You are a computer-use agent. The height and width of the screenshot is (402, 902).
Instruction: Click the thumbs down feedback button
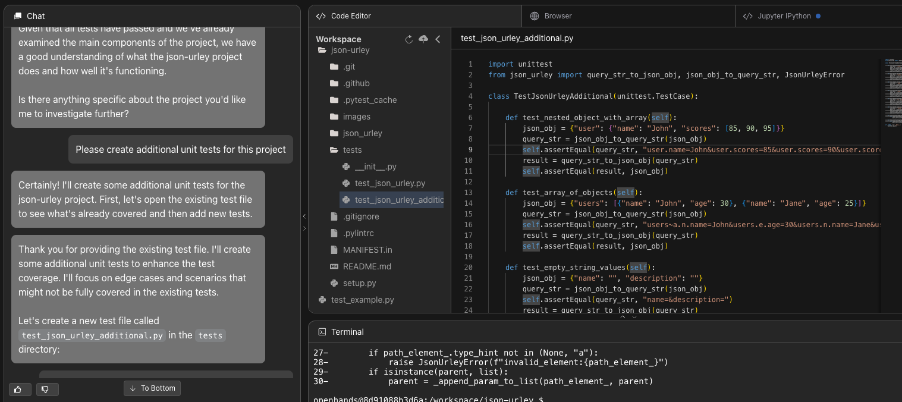(x=48, y=390)
